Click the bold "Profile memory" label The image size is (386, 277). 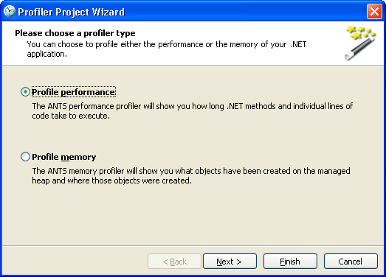[64, 157]
